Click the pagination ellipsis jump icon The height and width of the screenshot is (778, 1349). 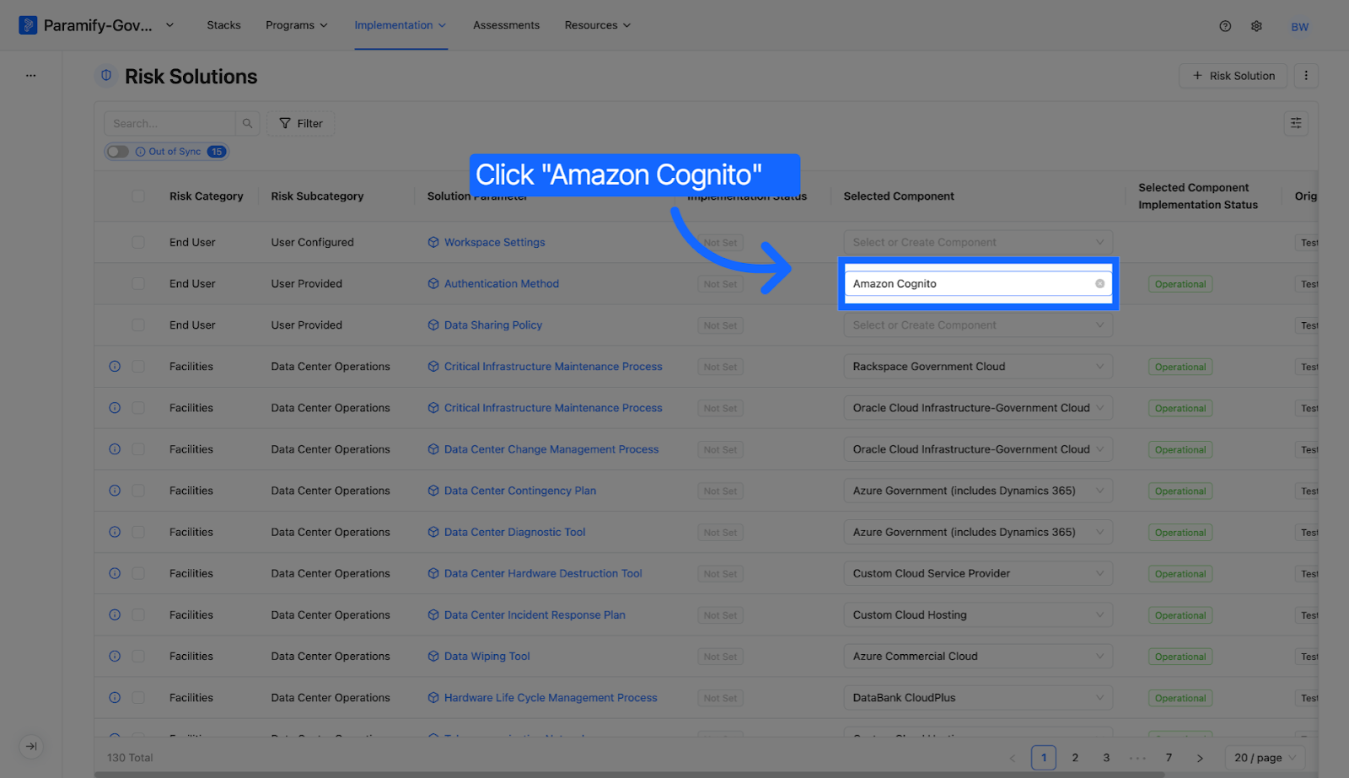(1137, 758)
